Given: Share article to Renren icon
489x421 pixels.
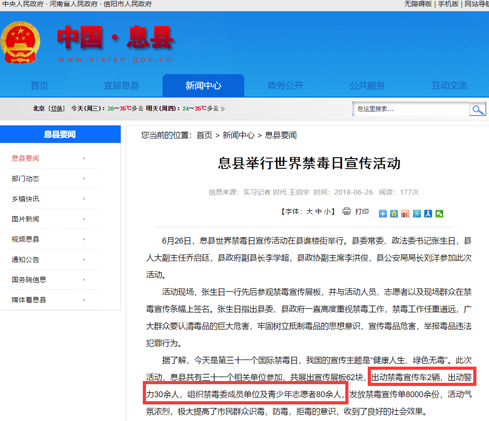Looking at the screenshot, I should (428, 214).
